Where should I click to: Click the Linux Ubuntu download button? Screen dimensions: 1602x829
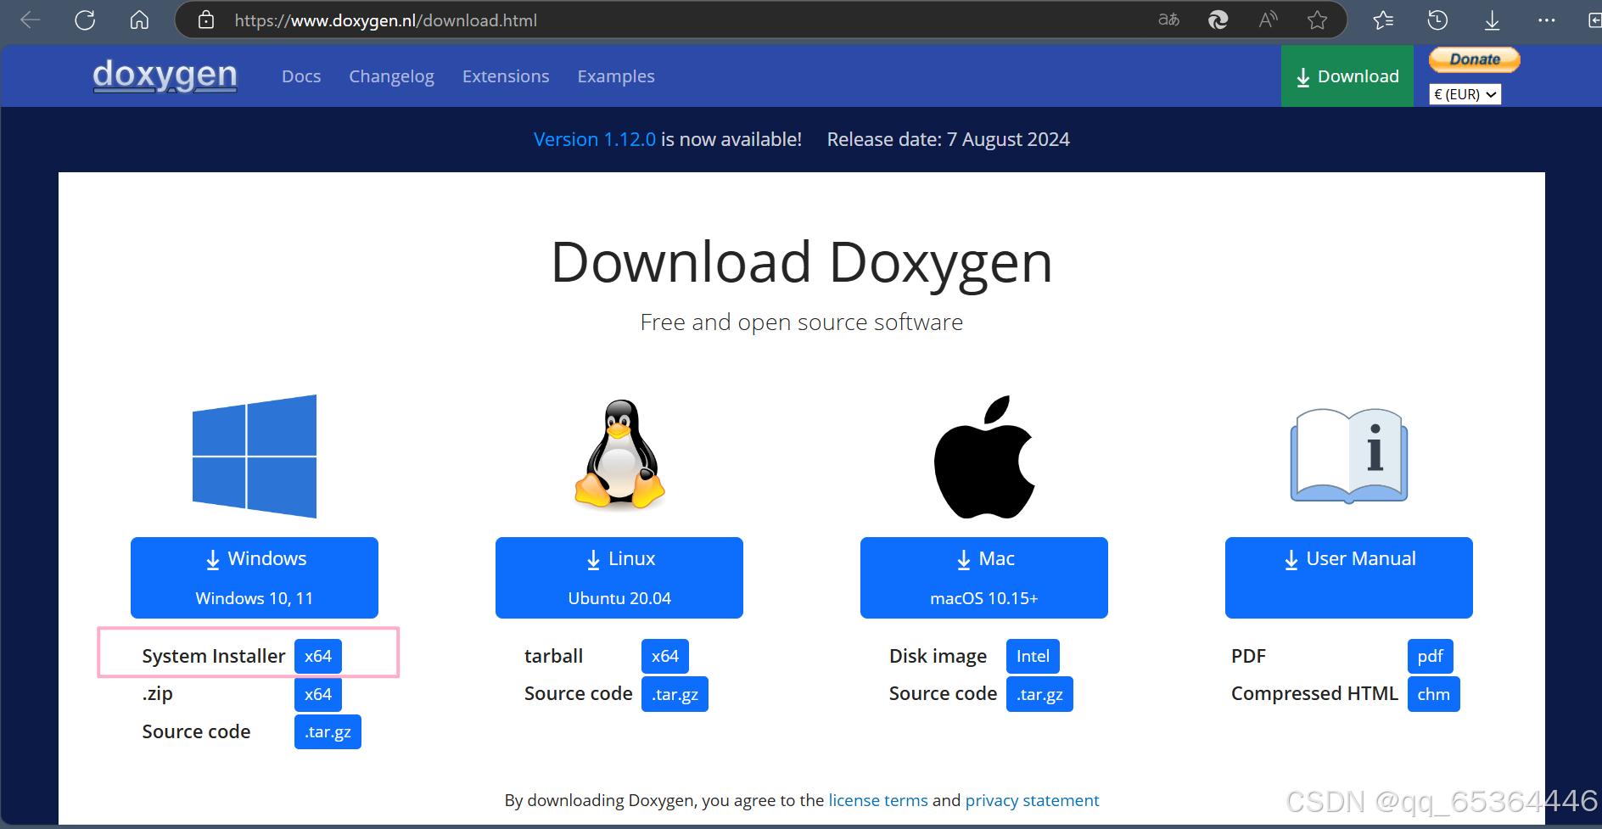619,578
